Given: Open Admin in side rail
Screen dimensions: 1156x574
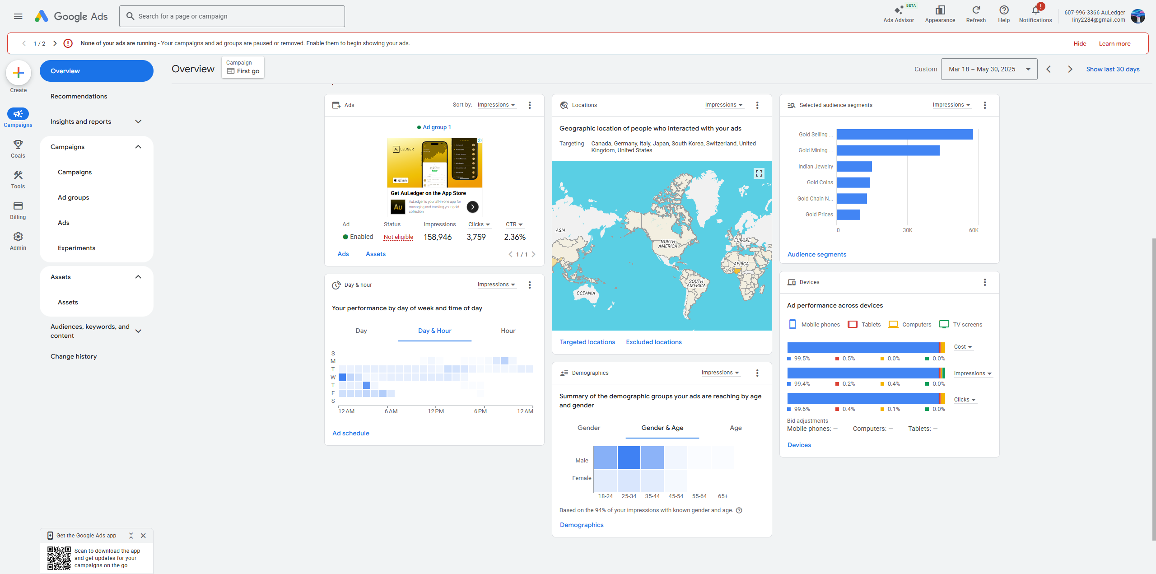Looking at the screenshot, I should pos(18,241).
